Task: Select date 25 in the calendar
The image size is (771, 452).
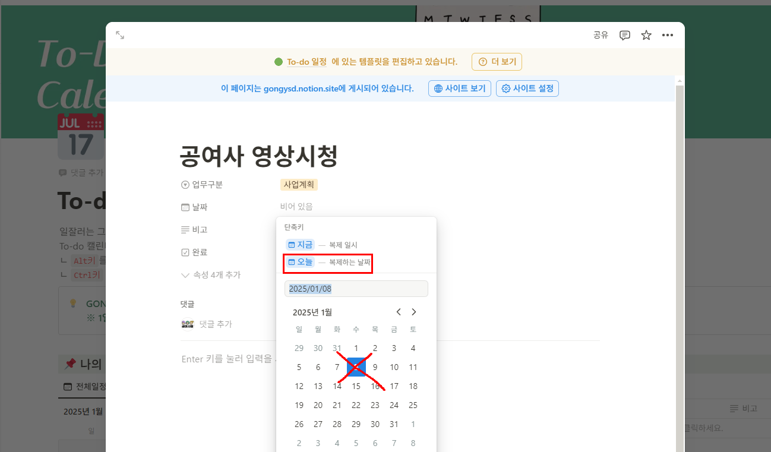Action: pyautogui.click(x=413, y=405)
